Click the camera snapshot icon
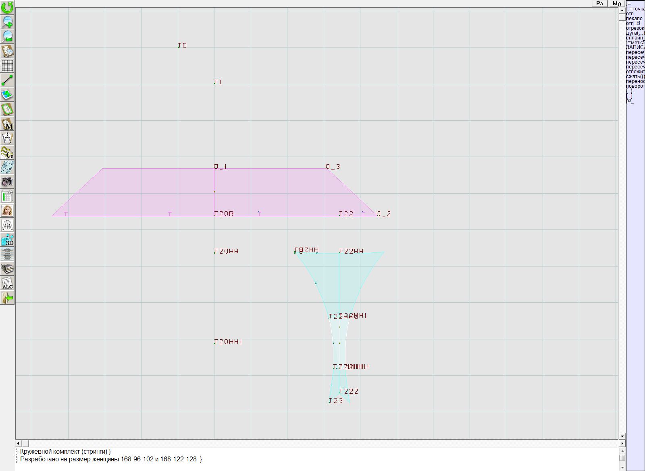The width and height of the screenshot is (645, 471). click(7, 182)
